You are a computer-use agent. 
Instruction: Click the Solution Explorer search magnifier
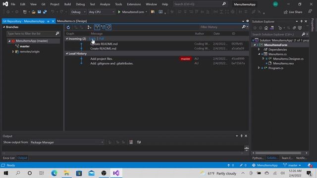point(304,34)
